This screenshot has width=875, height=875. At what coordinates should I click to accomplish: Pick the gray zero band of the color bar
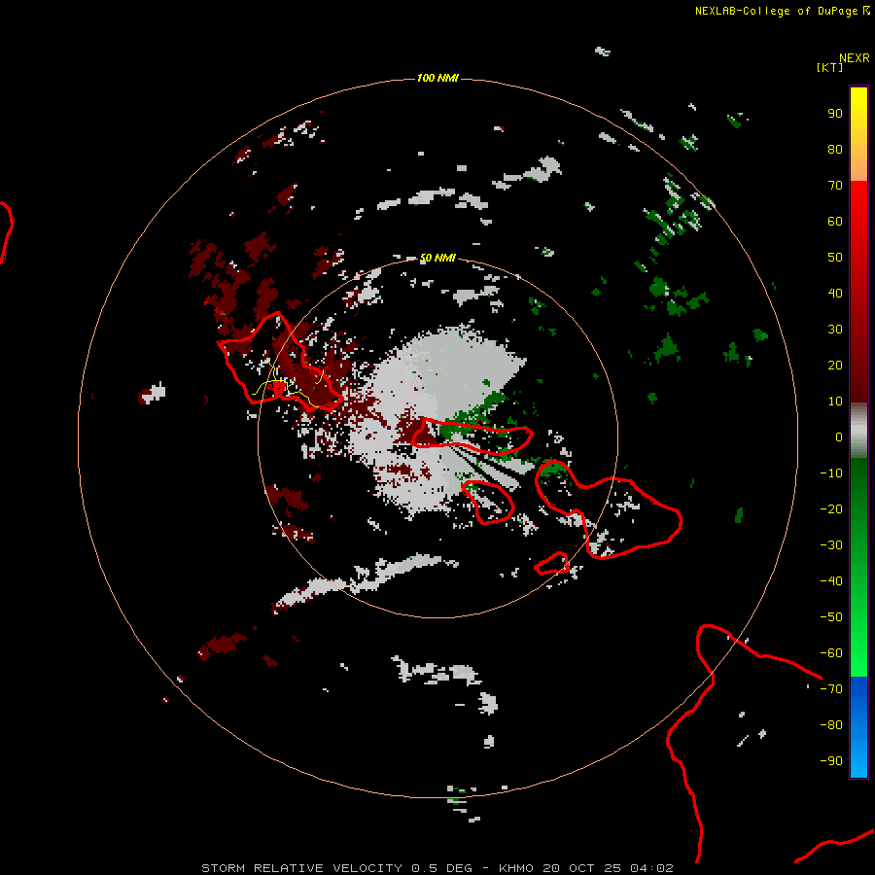point(858,431)
